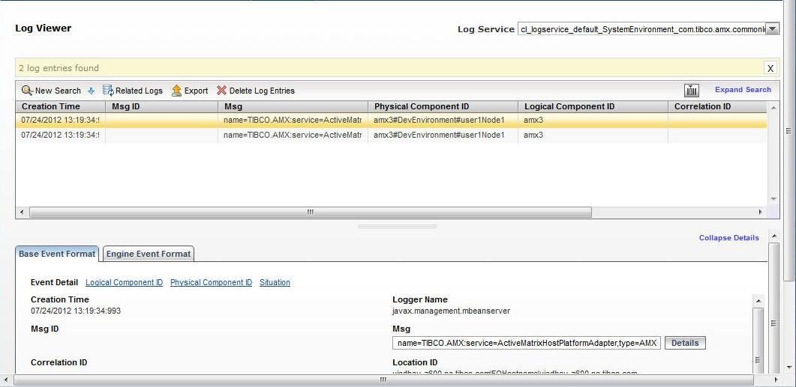Click the event detail pane scroll-up arrow

click(758, 301)
